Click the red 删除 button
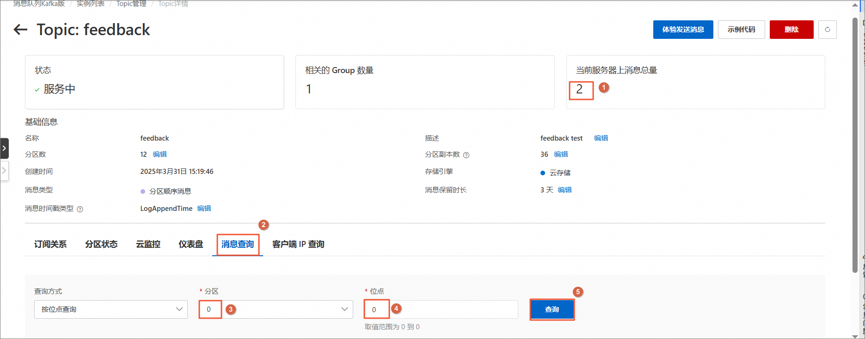Screen dimensions: 865x339 point(791,30)
